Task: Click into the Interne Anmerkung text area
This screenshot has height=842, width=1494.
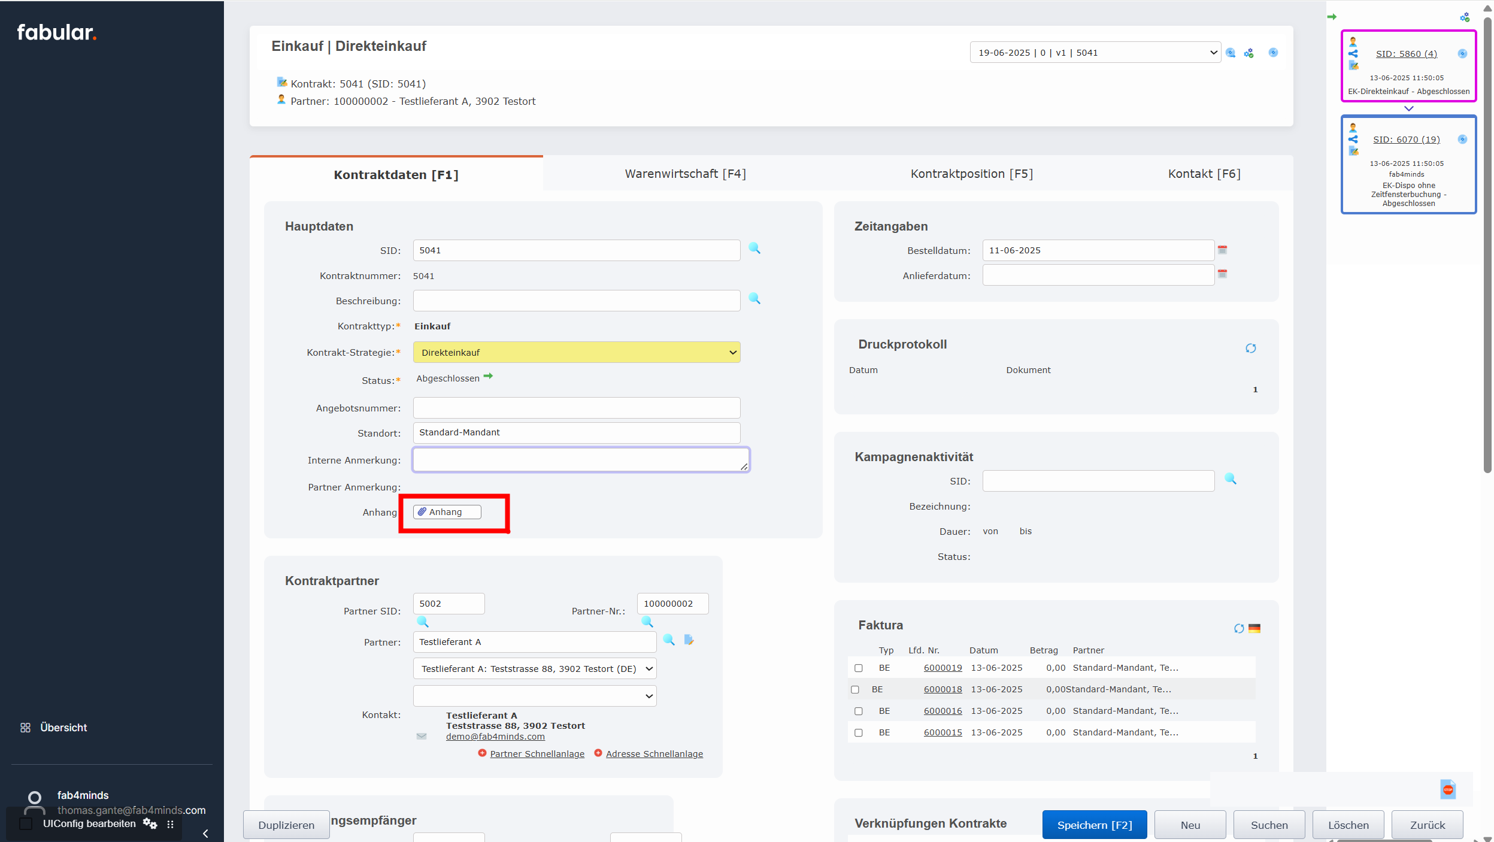Action: [580, 460]
